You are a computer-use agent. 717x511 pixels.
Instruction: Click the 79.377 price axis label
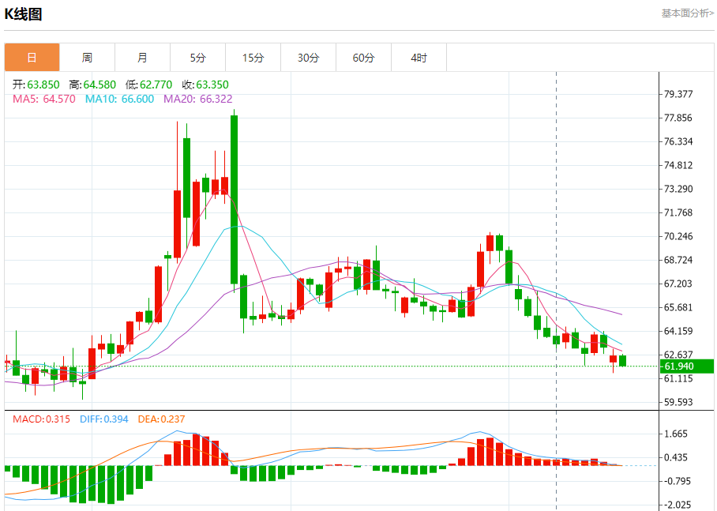click(678, 94)
